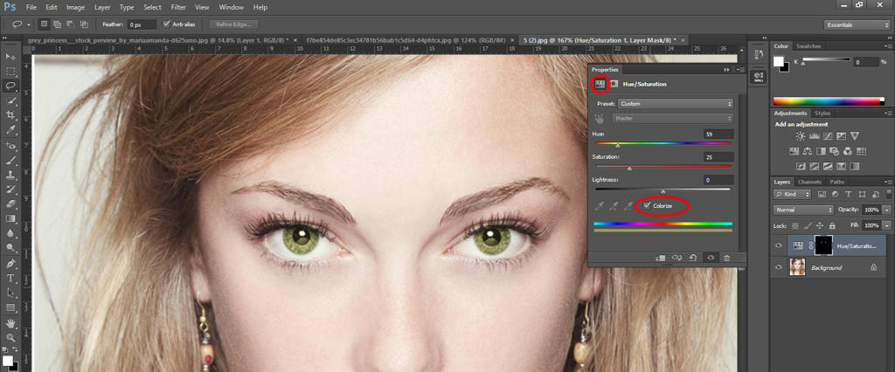
Task: Toggle Lock transparent pixels
Action: click(x=794, y=226)
